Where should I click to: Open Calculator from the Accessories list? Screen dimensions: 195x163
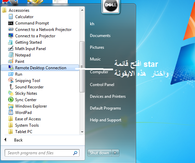click(x=24, y=16)
